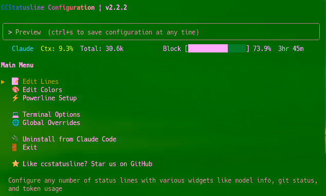Click the Total: 30.6k value
This screenshot has width=326, height=196.
pos(102,48)
